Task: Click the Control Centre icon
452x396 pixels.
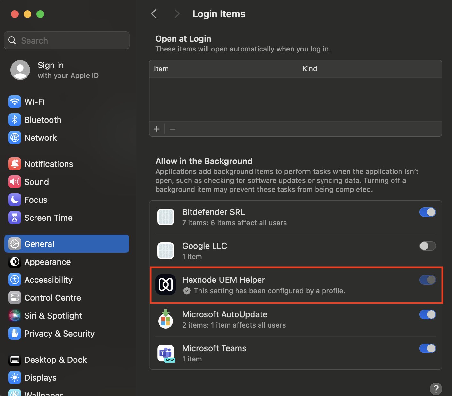Action: tap(15, 298)
